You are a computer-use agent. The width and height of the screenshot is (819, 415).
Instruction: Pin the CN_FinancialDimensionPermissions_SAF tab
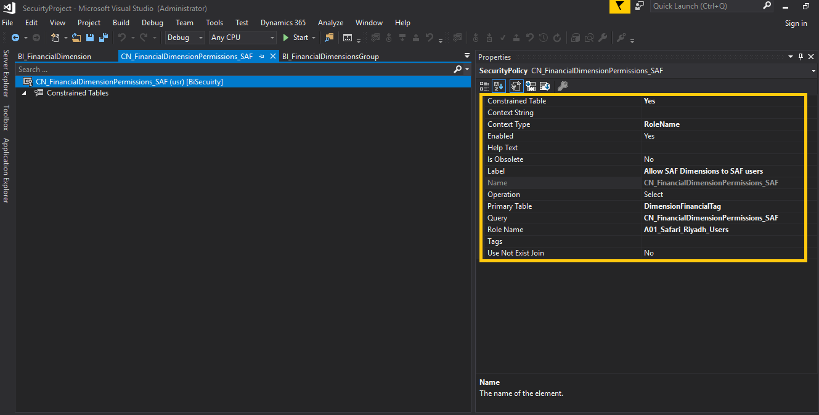[261, 56]
